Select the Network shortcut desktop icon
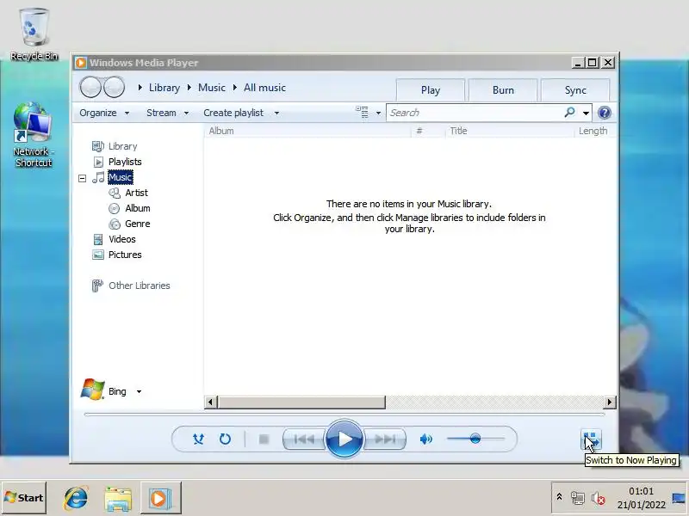Screen dimensions: 689x516 [x=34, y=134]
